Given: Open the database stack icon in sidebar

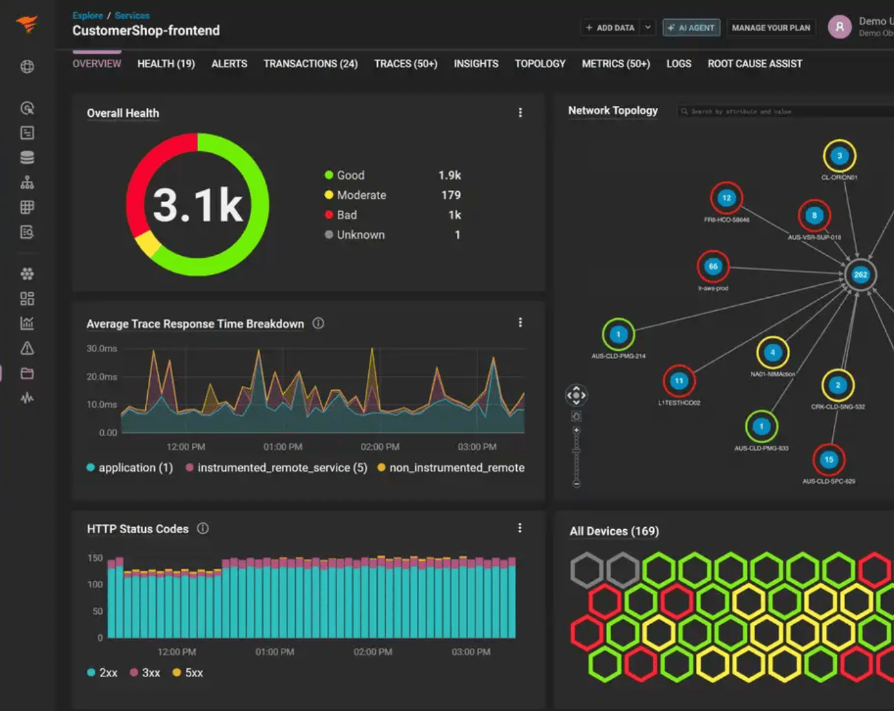Looking at the screenshot, I should click(27, 157).
